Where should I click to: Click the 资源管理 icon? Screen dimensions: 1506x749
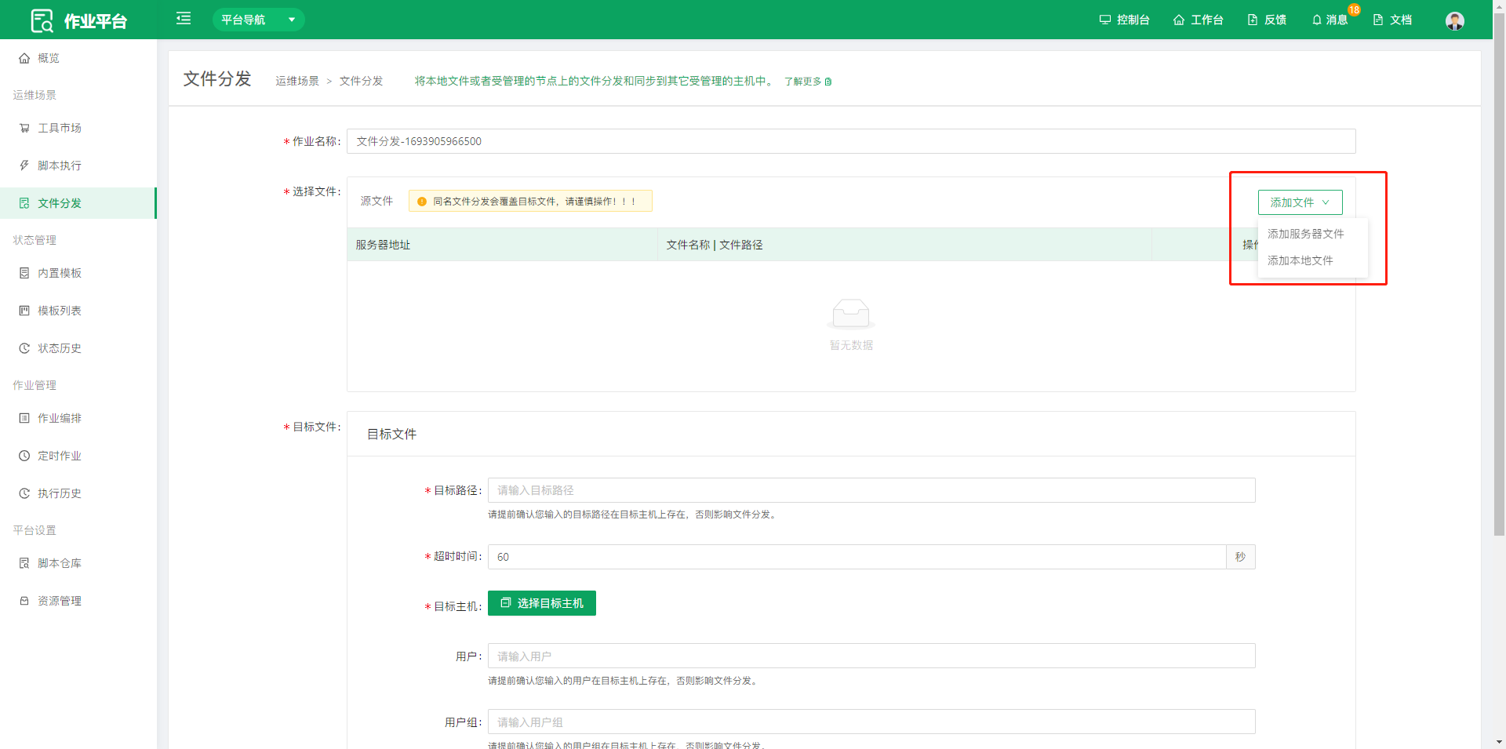click(24, 601)
